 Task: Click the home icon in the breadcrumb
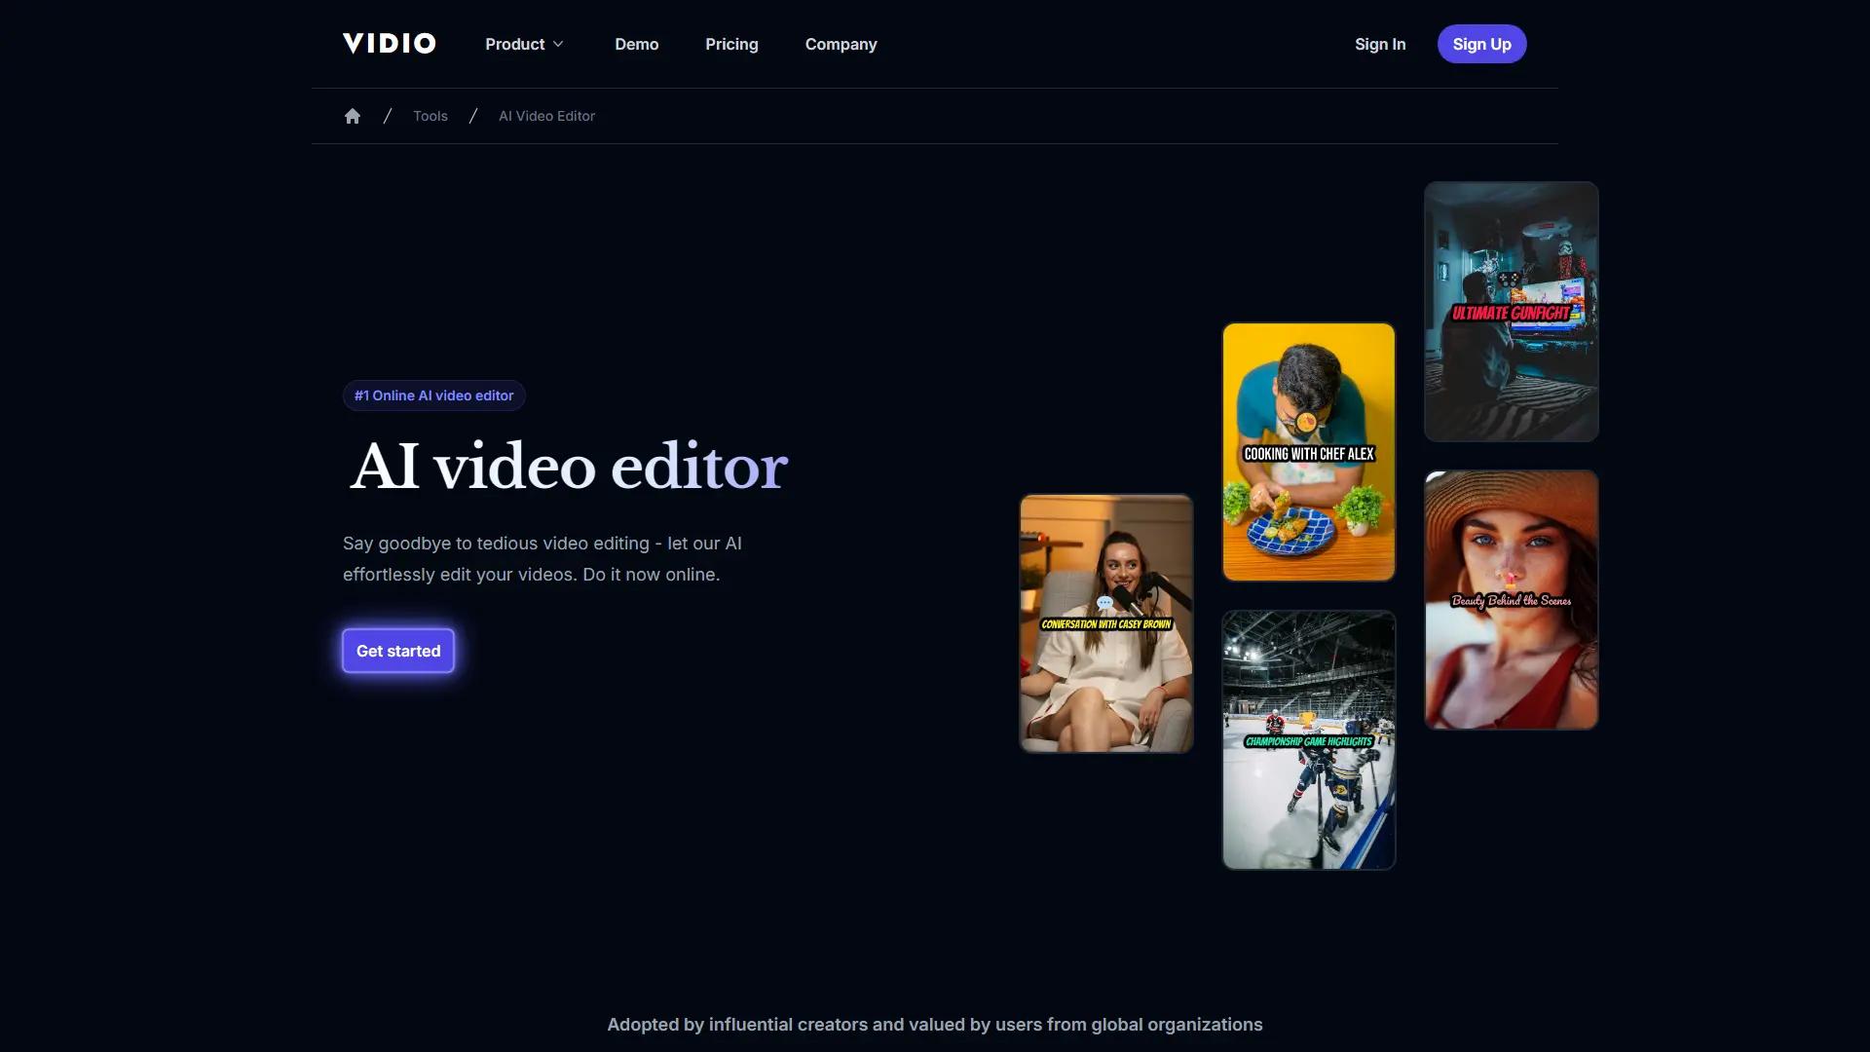tap(352, 116)
